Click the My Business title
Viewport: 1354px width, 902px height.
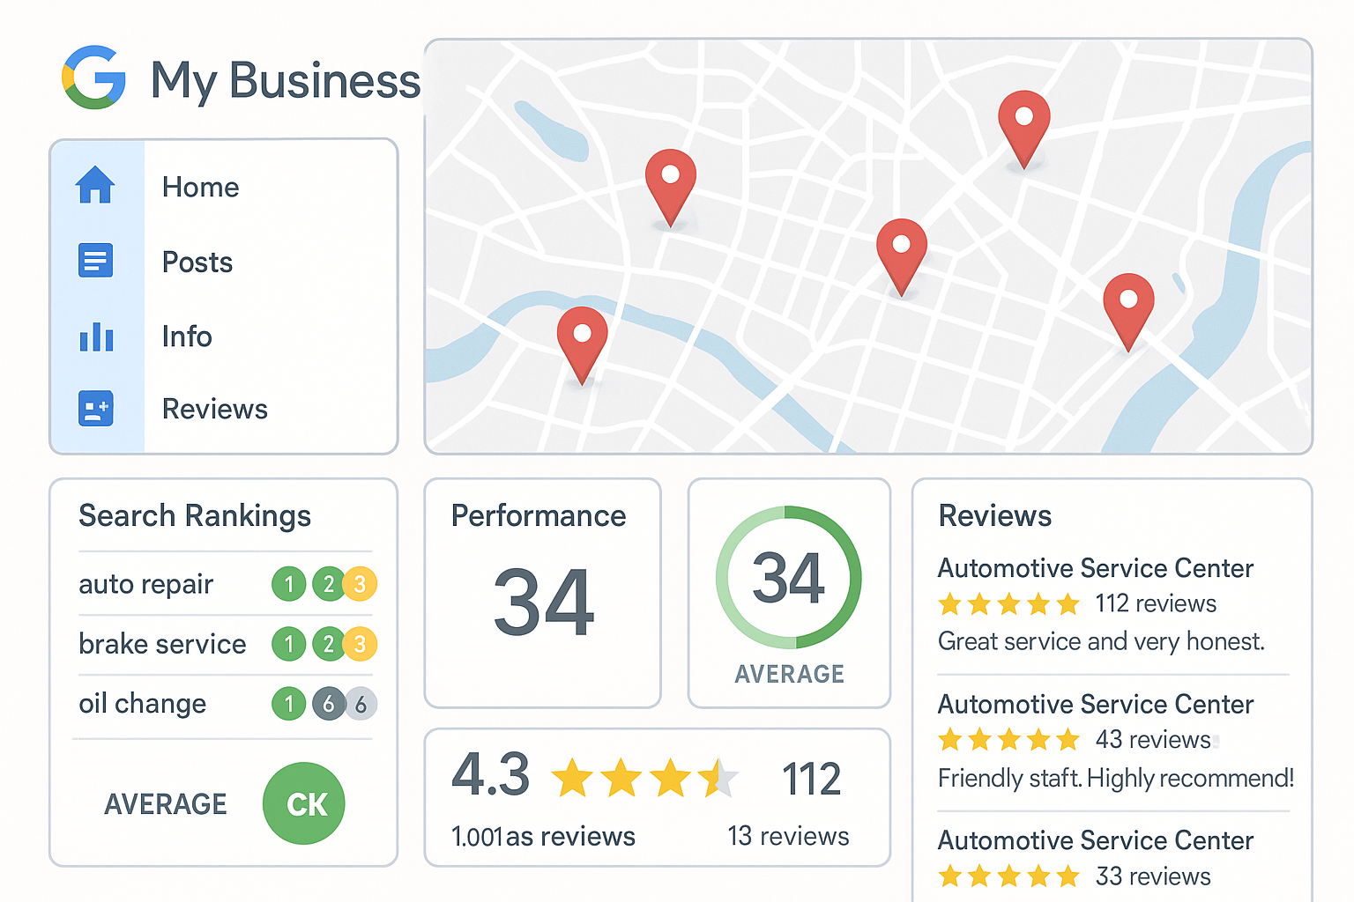286,81
